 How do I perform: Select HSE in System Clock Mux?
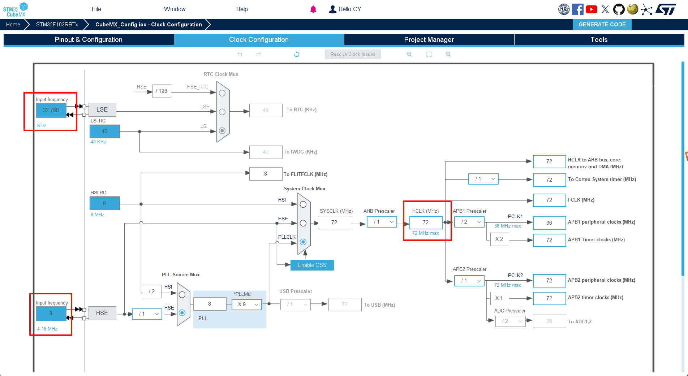coord(303,223)
